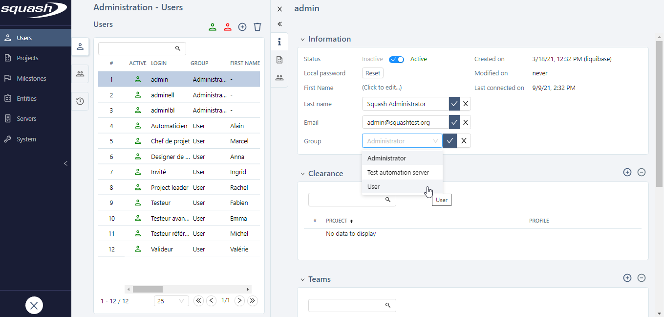Click the add user plus icon
Screen dimensions: 664x317
click(242, 27)
